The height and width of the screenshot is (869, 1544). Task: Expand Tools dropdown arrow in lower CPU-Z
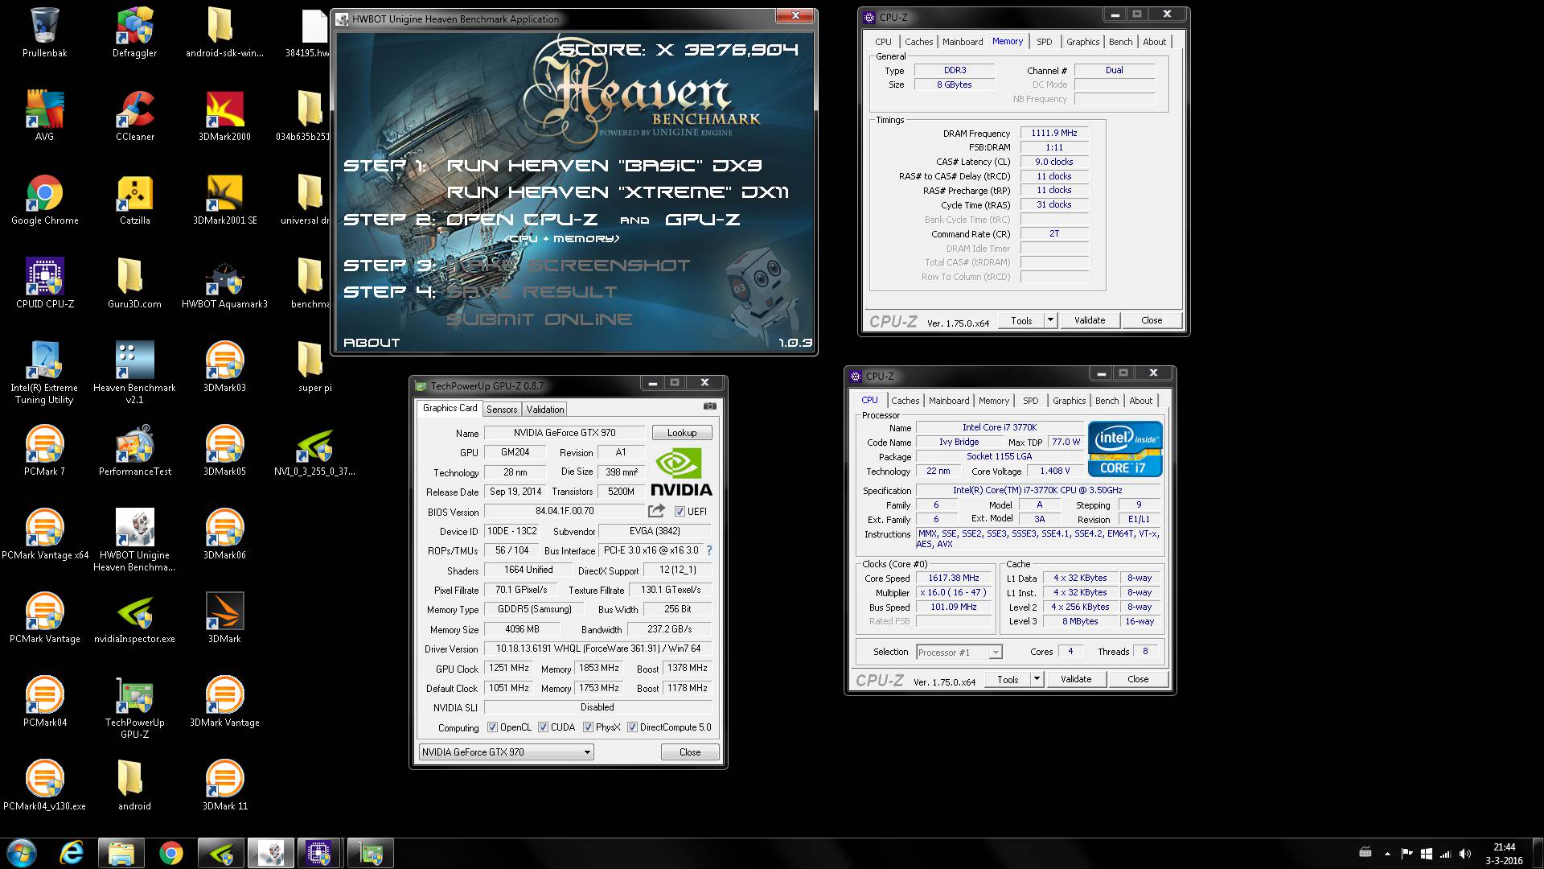[x=1037, y=679]
